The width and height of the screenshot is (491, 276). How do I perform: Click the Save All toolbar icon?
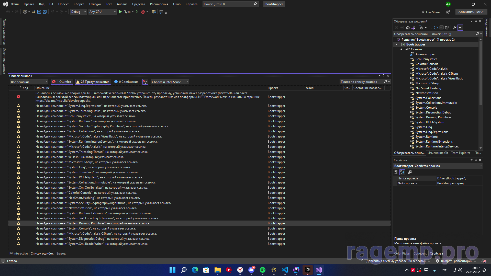pos(44,12)
